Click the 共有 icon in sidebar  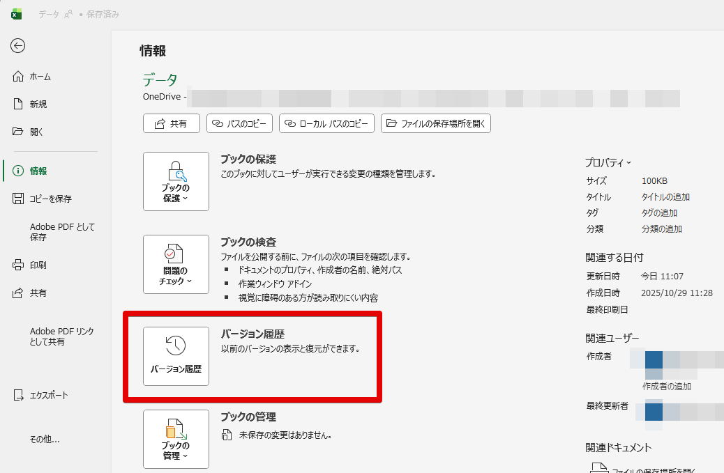click(19, 293)
